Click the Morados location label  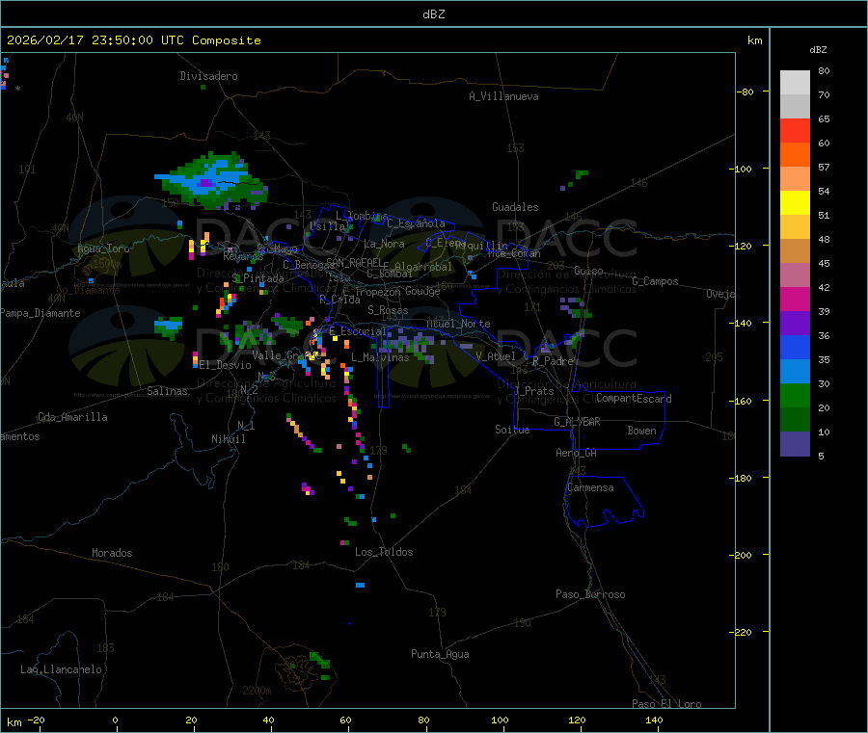point(112,553)
